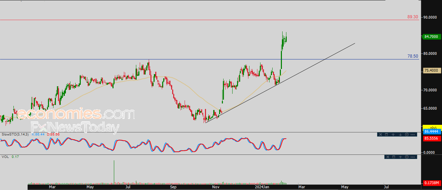
Task: Maximize the SlowSTO indicator panel
Action: coord(387,134)
